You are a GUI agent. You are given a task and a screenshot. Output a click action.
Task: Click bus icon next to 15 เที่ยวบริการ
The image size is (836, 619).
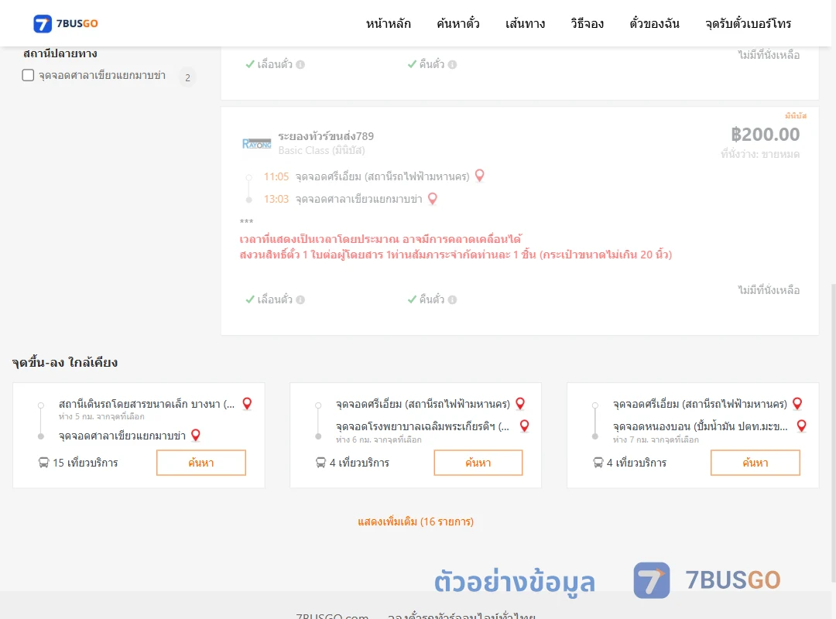pos(43,463)
